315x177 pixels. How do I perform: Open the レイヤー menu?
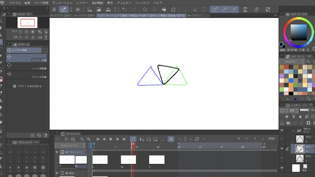(x=82, y=3)
